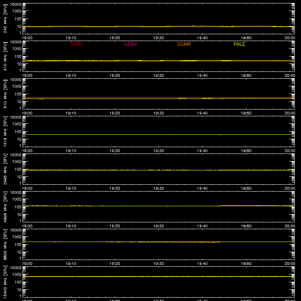
Task: Click the 2695 MHz flux trace line
Action: [x=158, y=170]
